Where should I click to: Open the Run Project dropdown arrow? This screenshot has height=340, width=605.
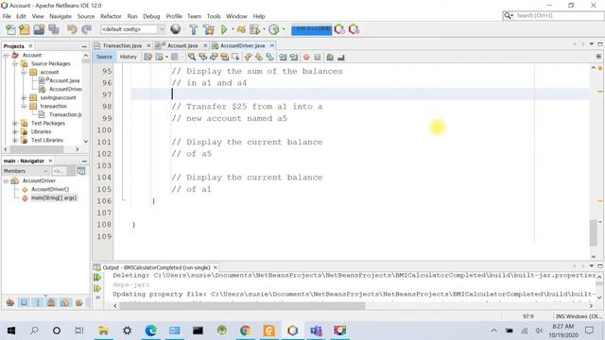tap(233, 29)
